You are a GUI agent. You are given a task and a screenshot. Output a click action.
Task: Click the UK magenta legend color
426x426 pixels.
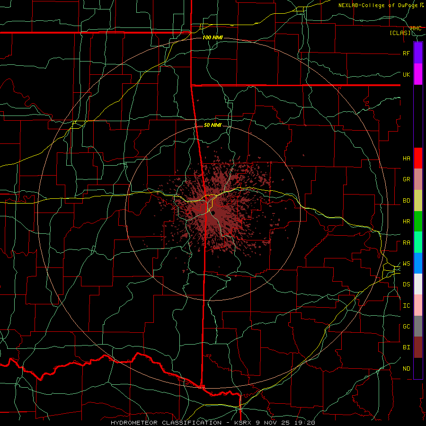[418, 74]
